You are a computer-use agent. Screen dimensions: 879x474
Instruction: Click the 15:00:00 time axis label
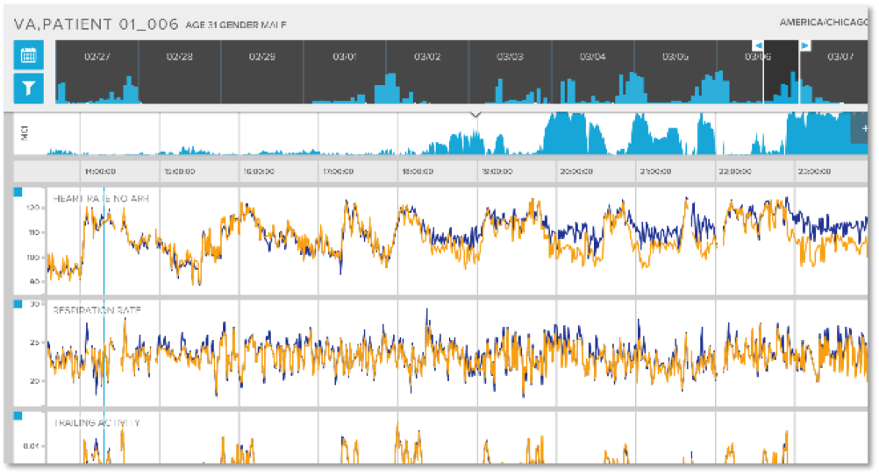(179, 172)
